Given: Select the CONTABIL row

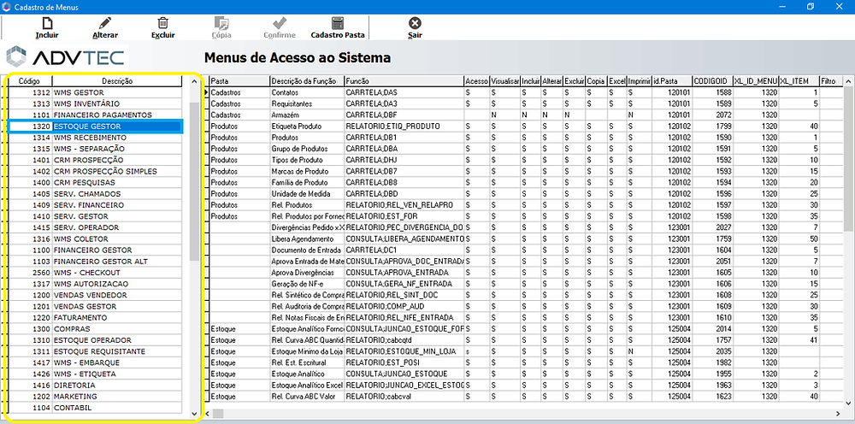Looking at the screenshot, I should click(95, 408).
